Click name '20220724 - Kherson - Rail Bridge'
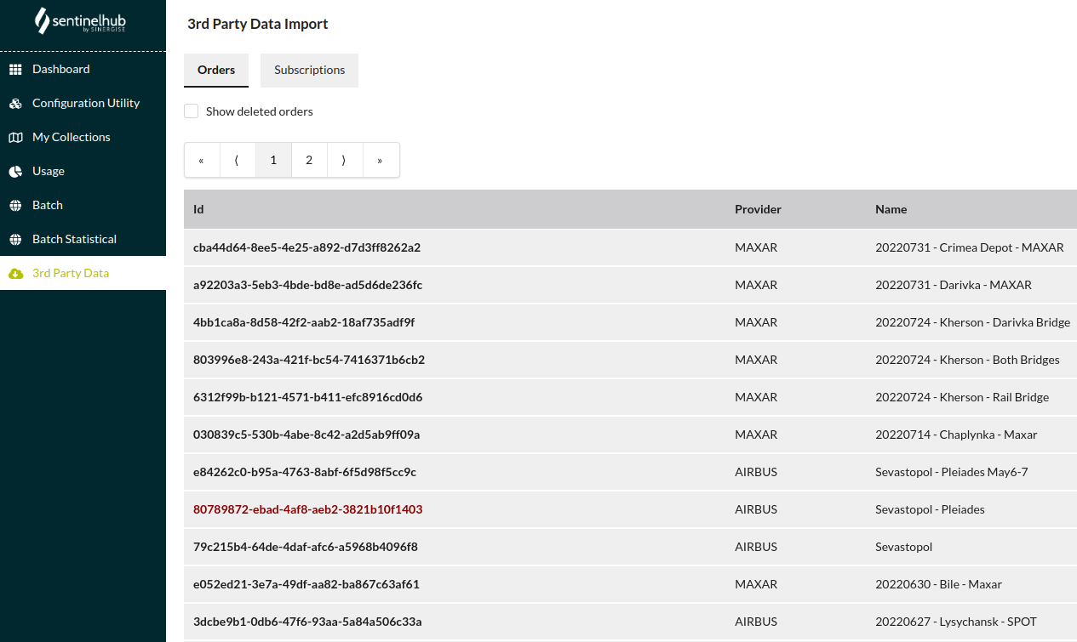Screen dimensions: 1077x642 [x=962, y=397]
